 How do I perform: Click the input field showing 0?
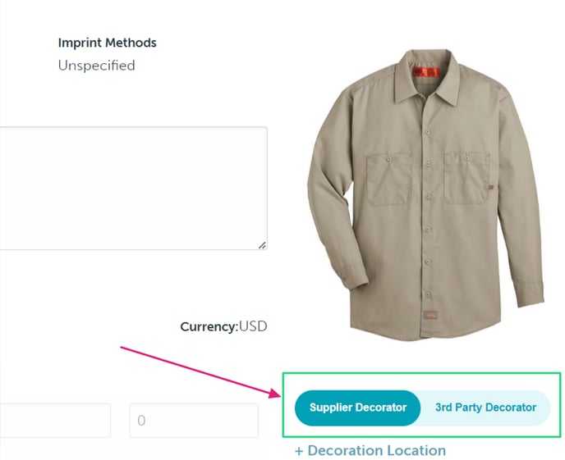[x=194, y=421]
